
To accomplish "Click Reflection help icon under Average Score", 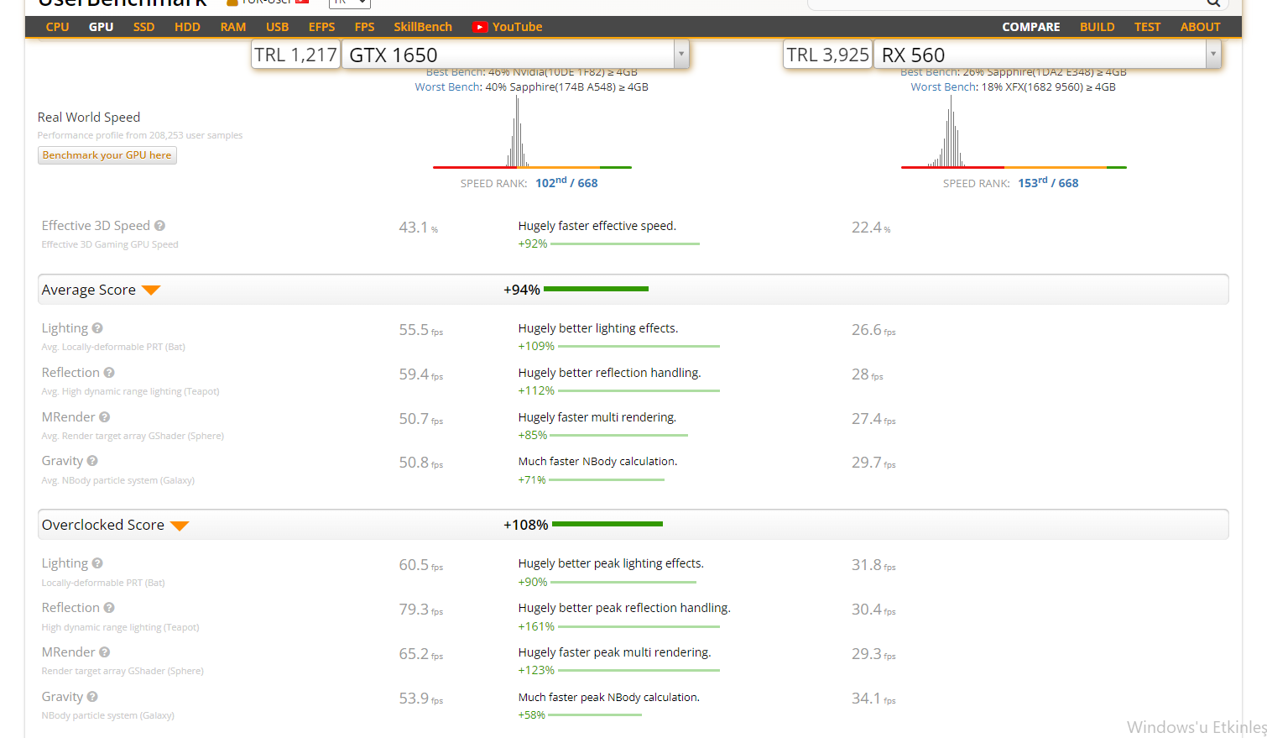I will tap(109, 373).
